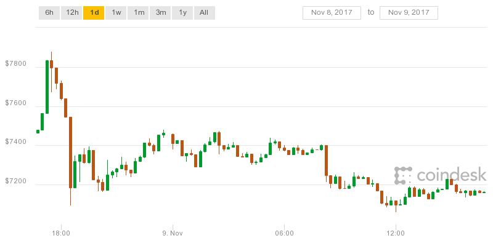Switch chart to 1w range
This screenshot has width=493, height=246.
pyautogui.click(x=116, y=12)
